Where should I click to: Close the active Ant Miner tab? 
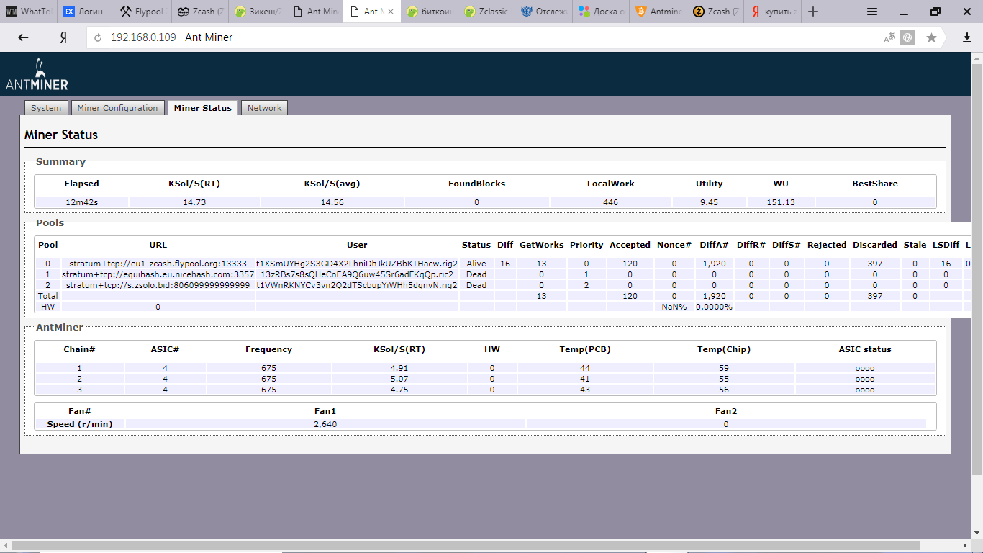click(x=391, y=12)
